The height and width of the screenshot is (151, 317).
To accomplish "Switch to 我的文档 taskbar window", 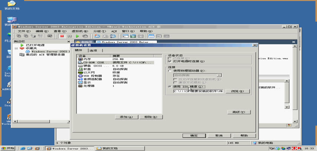I will pos(120,148).
